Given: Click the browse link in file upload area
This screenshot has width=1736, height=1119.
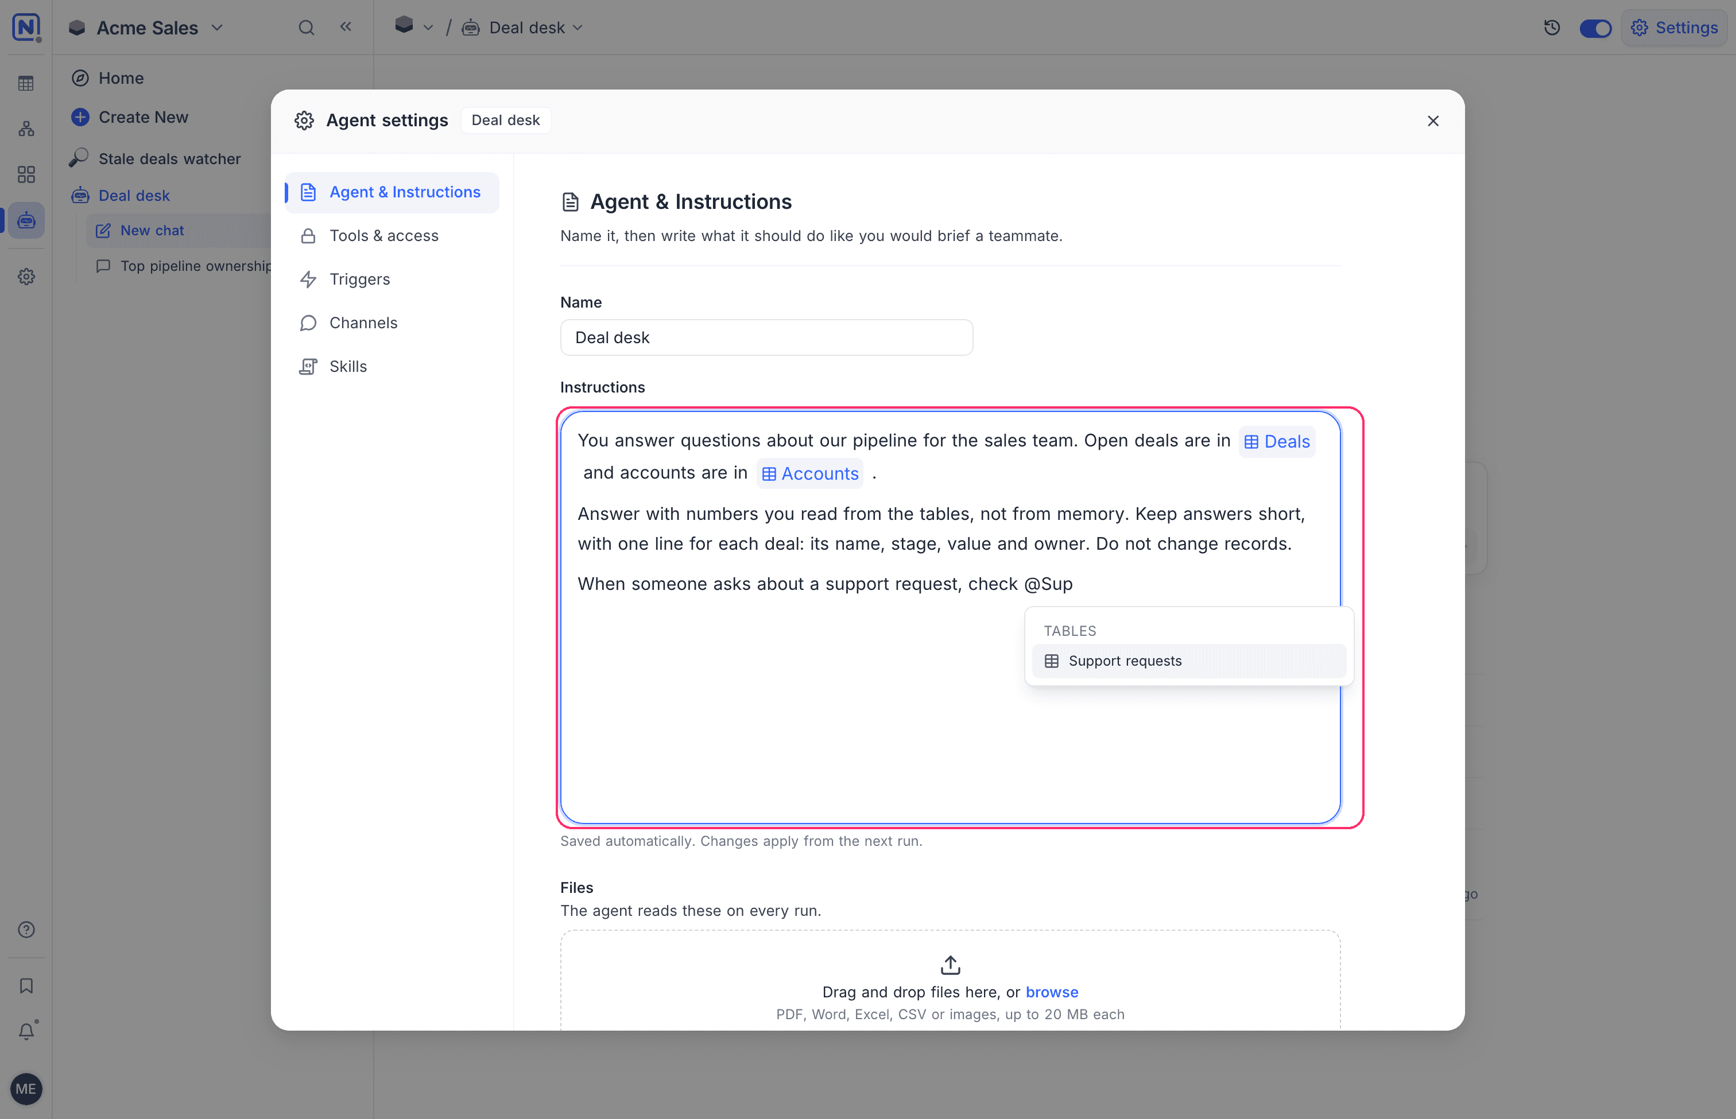Looking at the screenshot, I should coord(1051,992).
